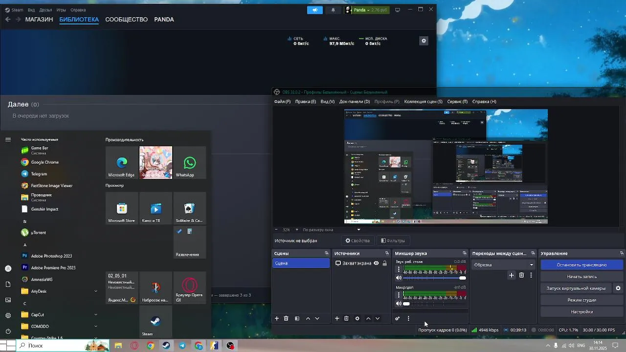
Task: Open Steam announcements megaphone
Action: tap(315, 10)
